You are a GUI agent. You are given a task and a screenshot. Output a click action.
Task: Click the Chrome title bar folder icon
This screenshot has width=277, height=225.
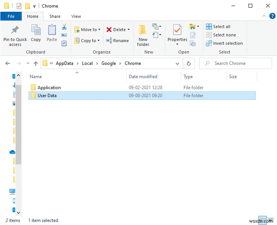tap(7, 6)
